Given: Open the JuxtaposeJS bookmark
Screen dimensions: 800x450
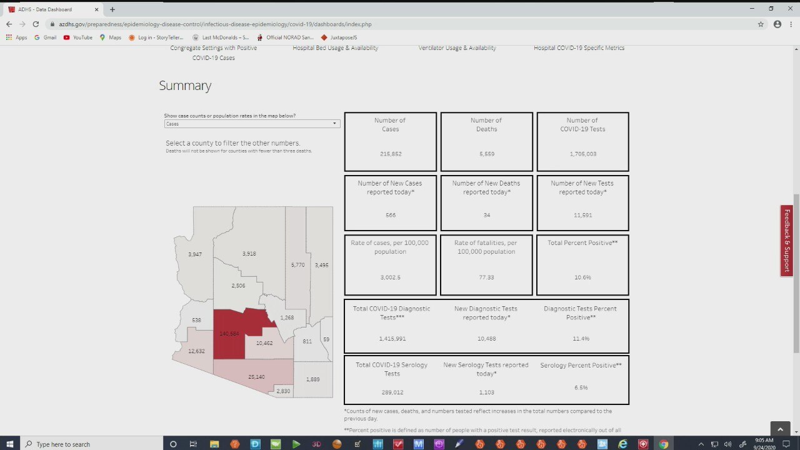Looking at the screenshot, I should [x=339, y=37].
